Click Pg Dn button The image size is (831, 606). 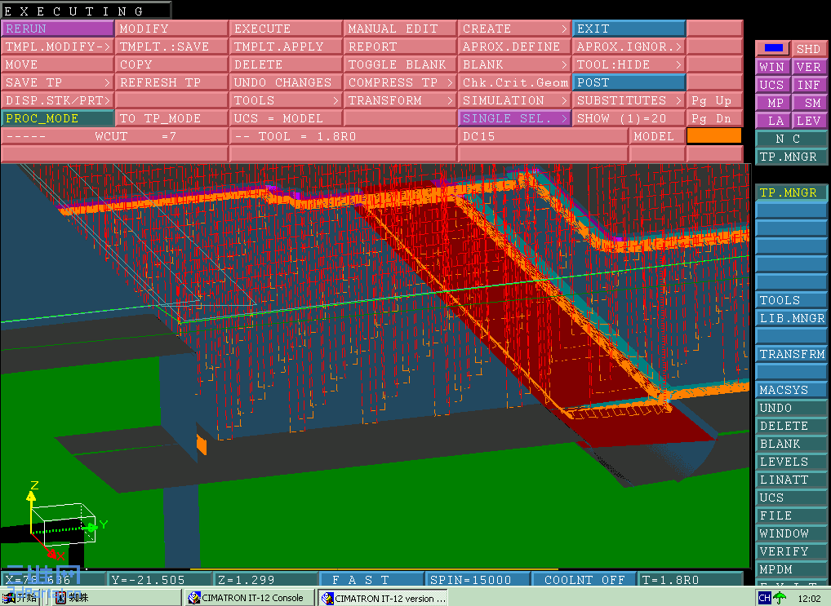[x=714, y=118]
